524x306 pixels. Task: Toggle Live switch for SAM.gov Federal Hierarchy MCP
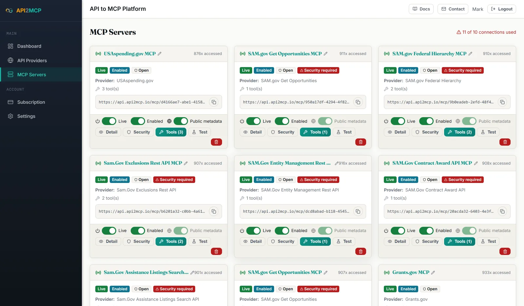398,121
